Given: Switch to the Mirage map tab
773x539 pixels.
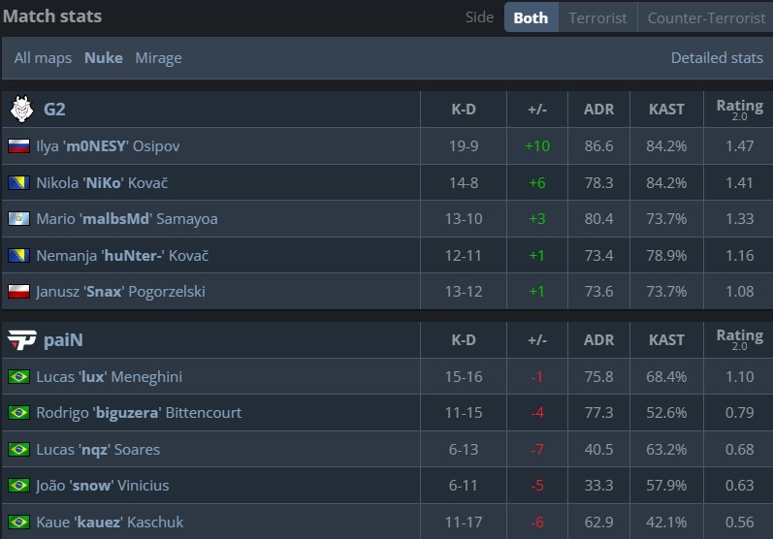Looking at the screenshot, I should 158,58.
